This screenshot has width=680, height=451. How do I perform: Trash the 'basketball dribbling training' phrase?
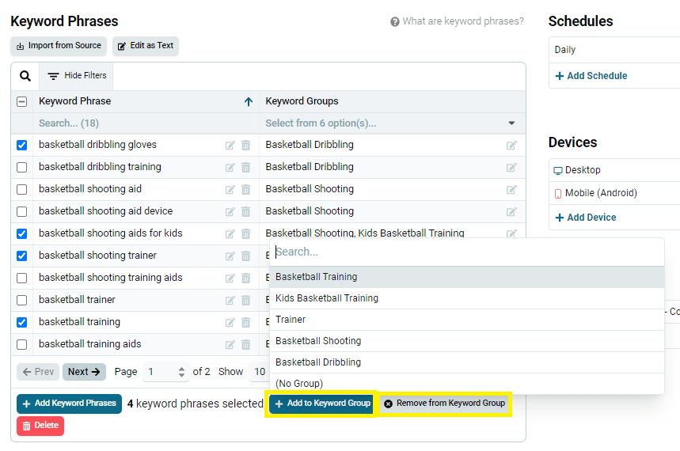[246, 168]
